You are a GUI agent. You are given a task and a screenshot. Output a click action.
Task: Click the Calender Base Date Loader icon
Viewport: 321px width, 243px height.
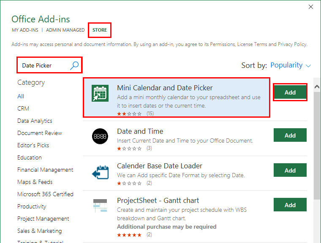pos(100,172)
